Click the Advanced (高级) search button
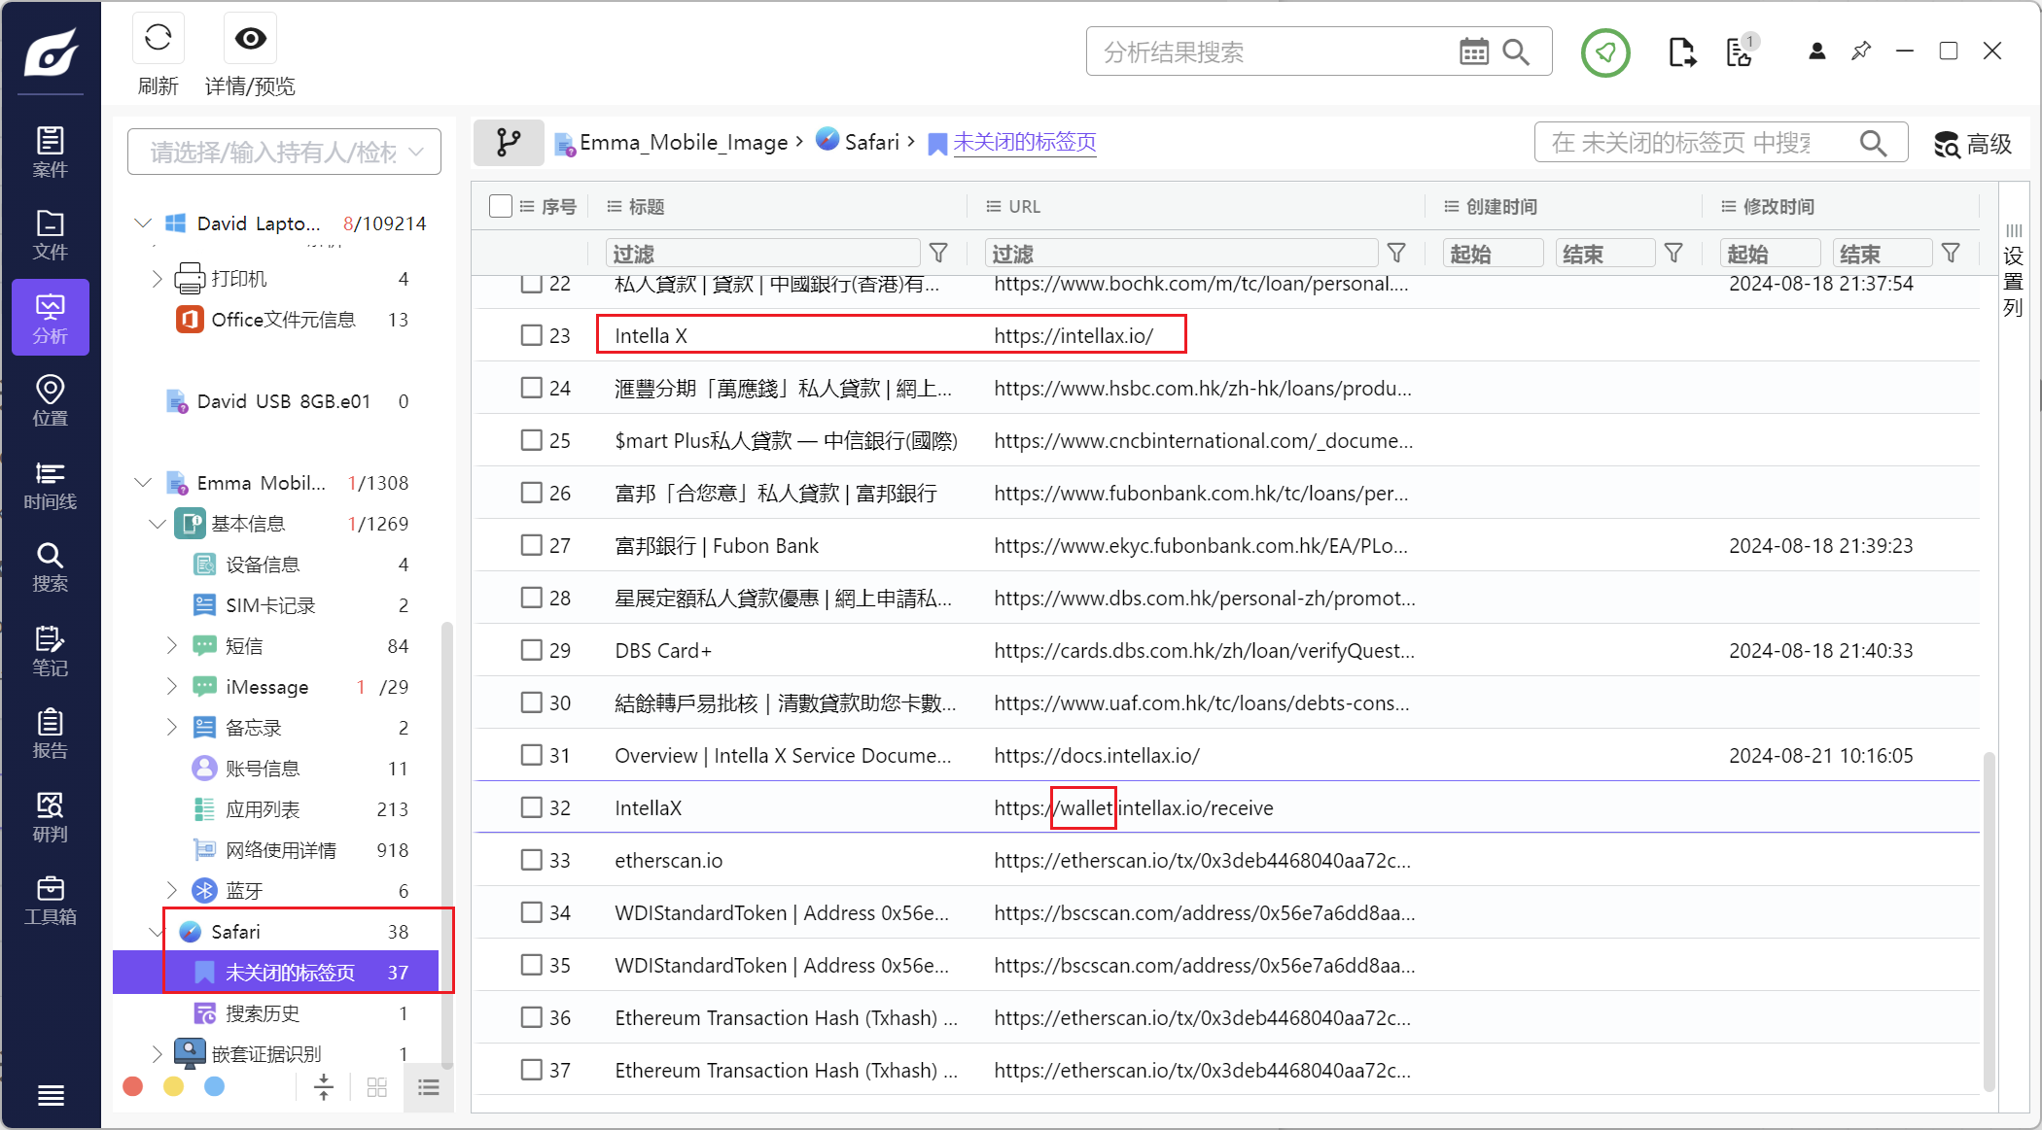This screenshot has height=1130, width=2042. click(1972, 144)
